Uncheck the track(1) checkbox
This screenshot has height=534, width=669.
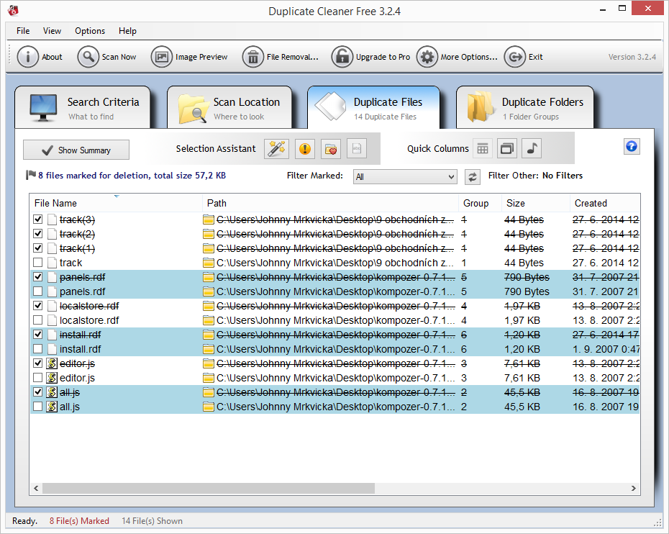37,248
